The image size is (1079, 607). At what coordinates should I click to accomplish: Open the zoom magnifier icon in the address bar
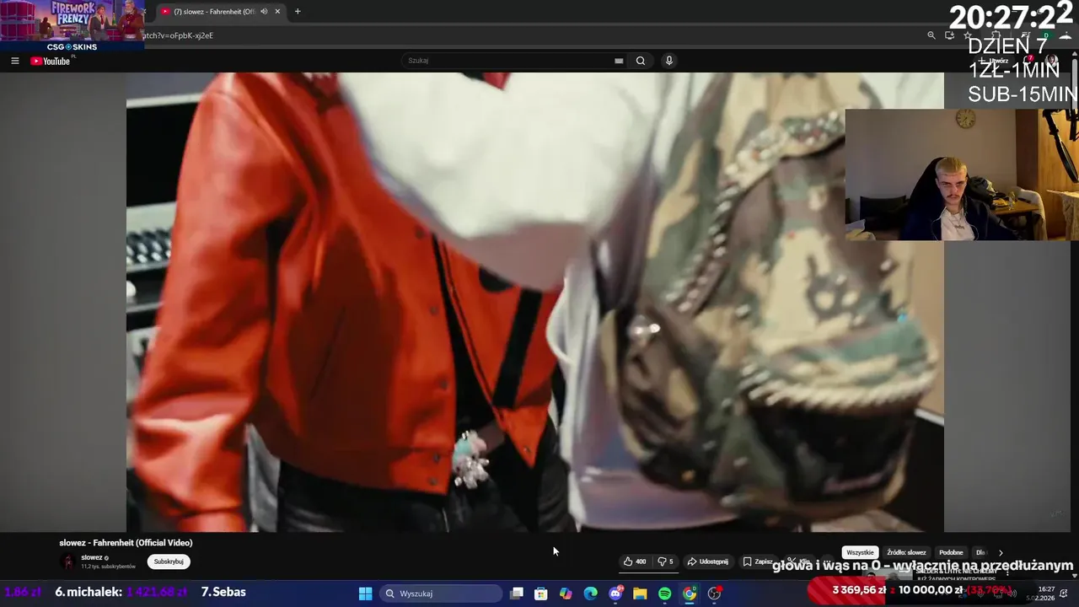[931, 35]
